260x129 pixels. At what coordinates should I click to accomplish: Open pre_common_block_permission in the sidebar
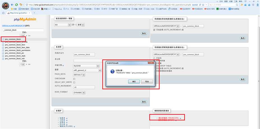point(18,50)
